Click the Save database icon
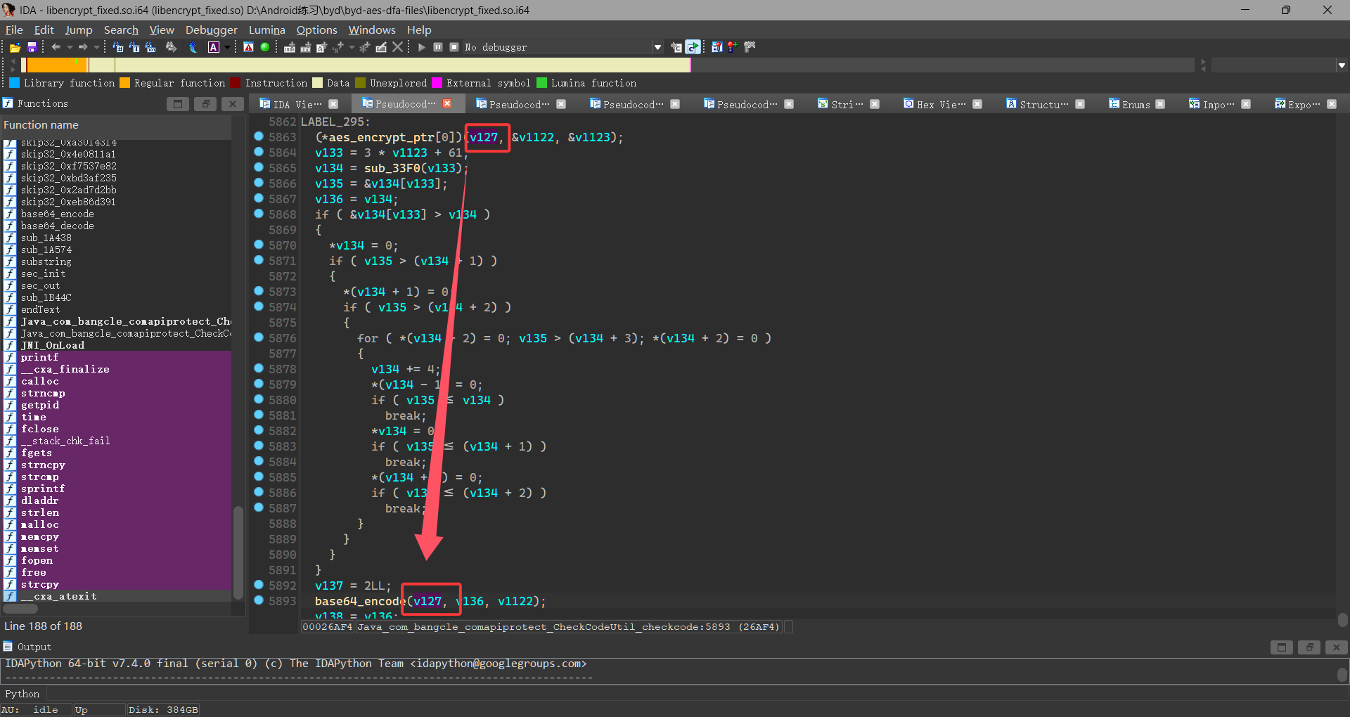The width and height of the screenshot is (1350, 717). 32,47
